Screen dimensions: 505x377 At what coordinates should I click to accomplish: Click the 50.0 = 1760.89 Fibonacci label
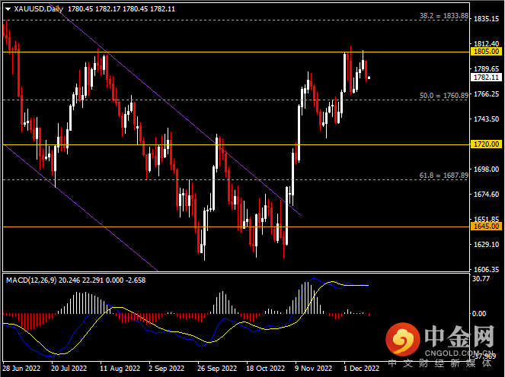point(443,96)
